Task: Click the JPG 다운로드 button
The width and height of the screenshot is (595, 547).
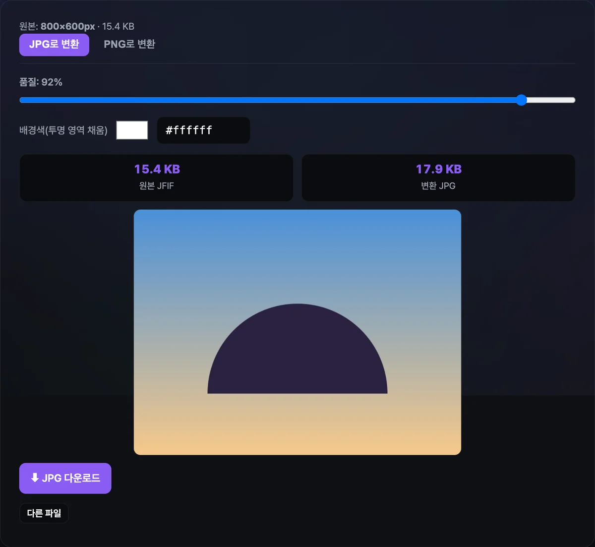Action: tap(65, 478)
